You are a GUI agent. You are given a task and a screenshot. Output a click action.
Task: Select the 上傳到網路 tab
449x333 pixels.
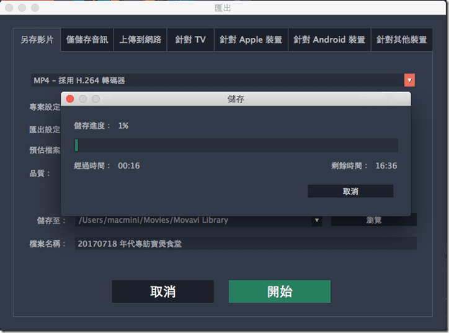click(x=140, y=40)
